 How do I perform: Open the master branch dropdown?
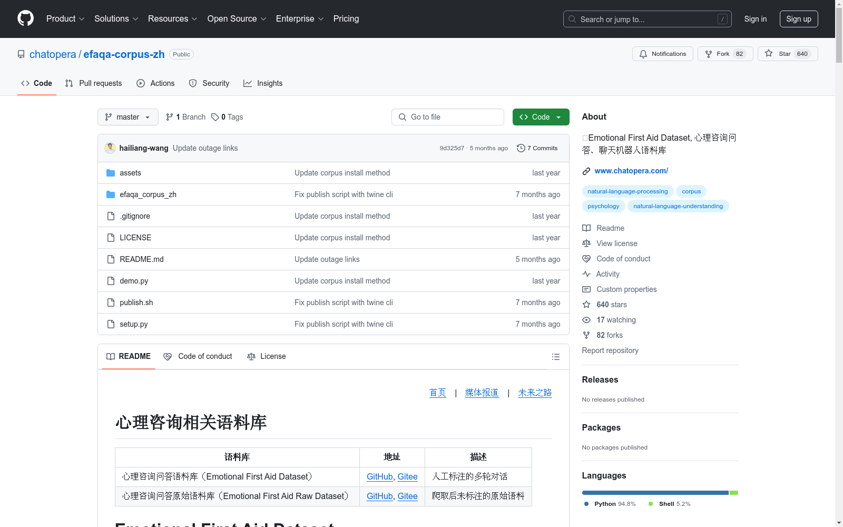128,117
